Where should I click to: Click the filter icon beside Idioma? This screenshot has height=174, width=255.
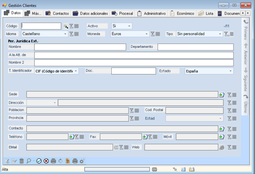(71, 34)
